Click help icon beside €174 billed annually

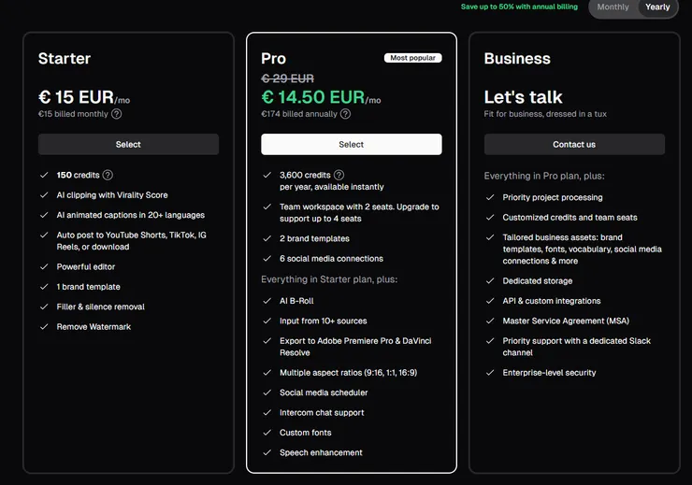click(x=345, y=114)
